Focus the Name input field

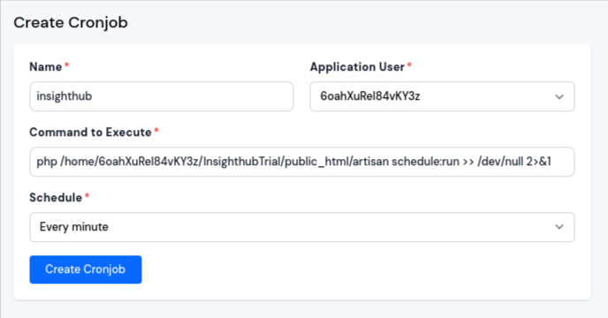click(162, 96)
